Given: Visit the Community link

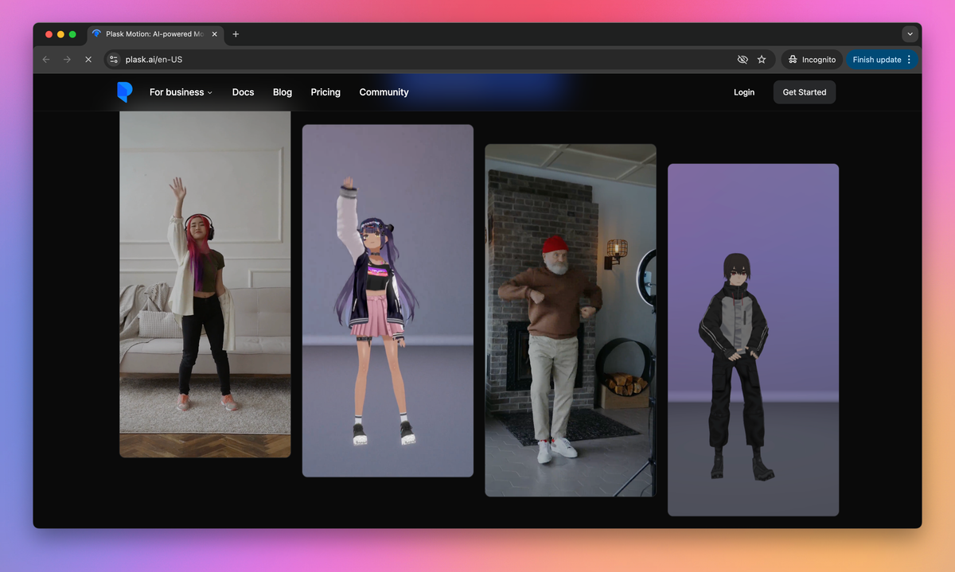Looking at the screenshot, I should 384,92.
